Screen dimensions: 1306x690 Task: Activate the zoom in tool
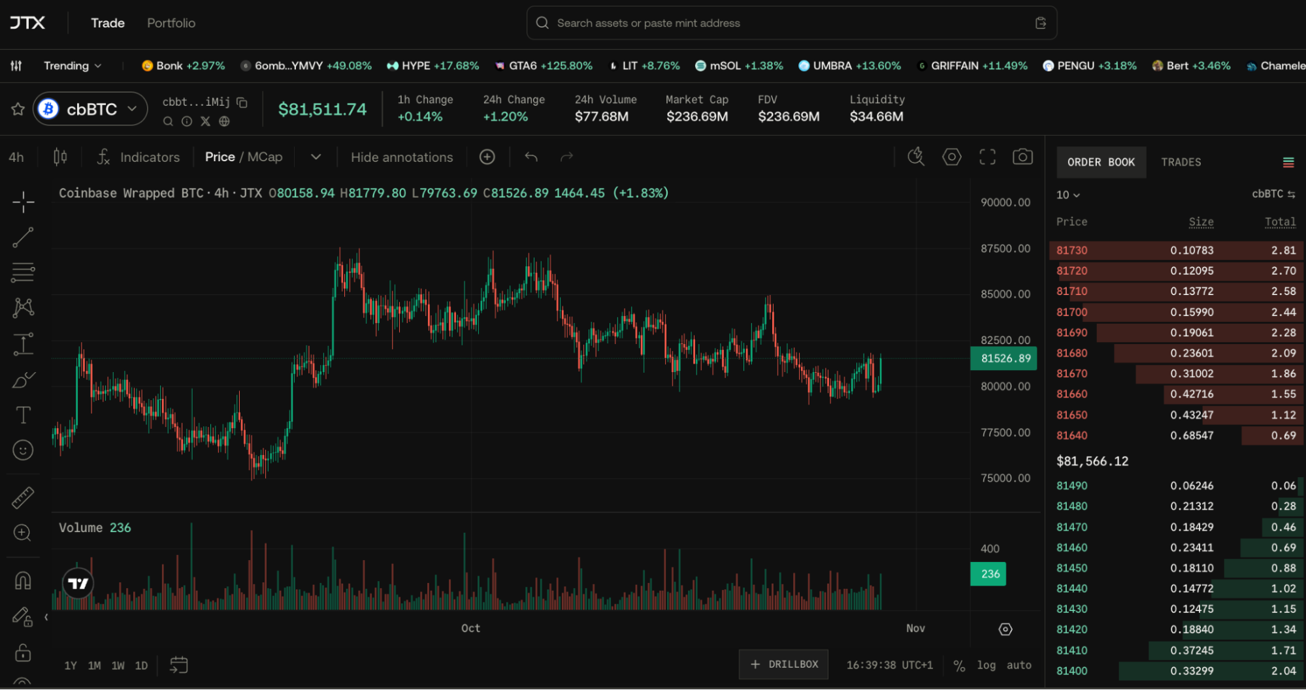[x=23, y=533]
